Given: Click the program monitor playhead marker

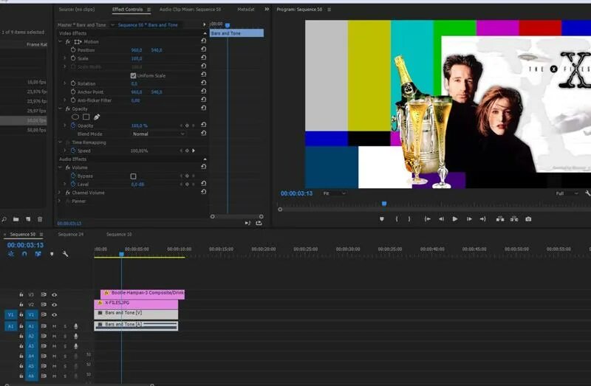Looking at the screenshot, I should tap(384, 204).
